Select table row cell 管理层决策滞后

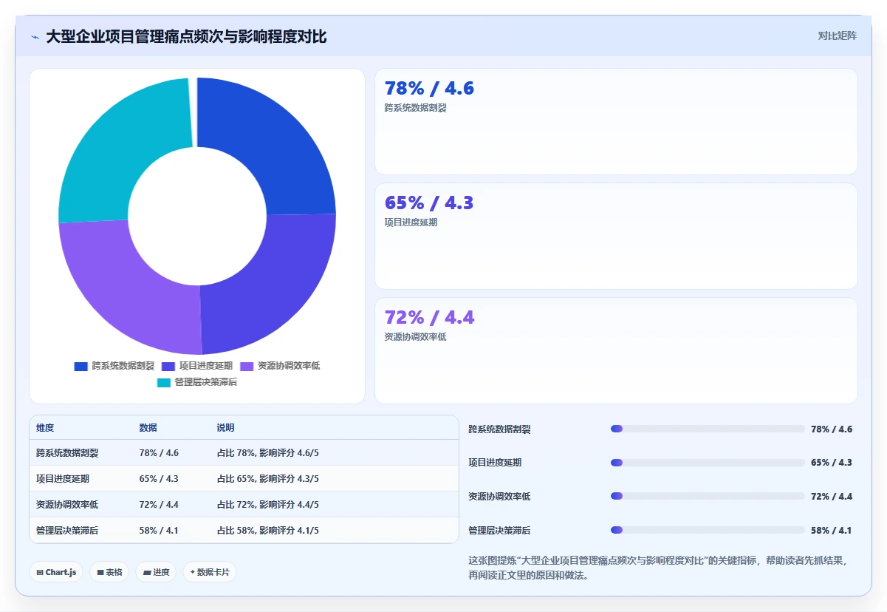(x=67, y=531)
